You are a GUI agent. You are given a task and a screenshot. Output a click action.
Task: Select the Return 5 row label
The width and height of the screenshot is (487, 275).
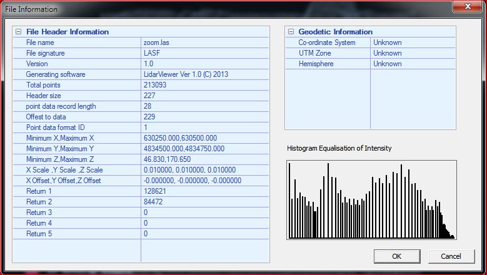coord(39,234)
